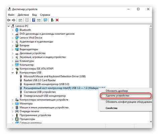Click the DVD drives category icon
Image resolution: width=159 pixels, height=135 pixels.
[17, 34]
